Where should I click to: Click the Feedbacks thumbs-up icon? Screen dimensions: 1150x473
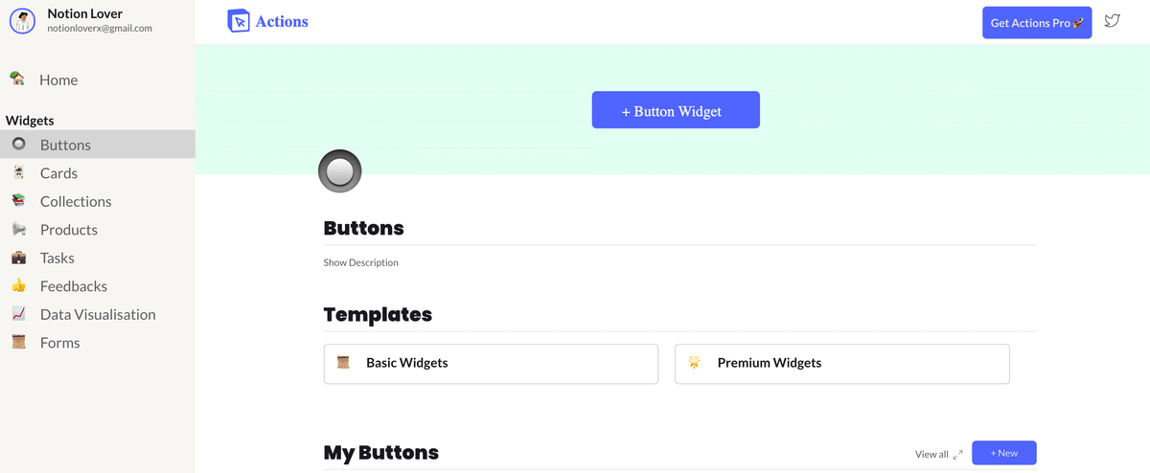click(18, 285)
